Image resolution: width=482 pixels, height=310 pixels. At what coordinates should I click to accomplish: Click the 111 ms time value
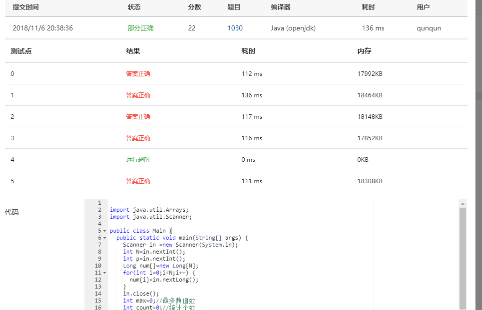pyautogui.click(x=252, y=181)
